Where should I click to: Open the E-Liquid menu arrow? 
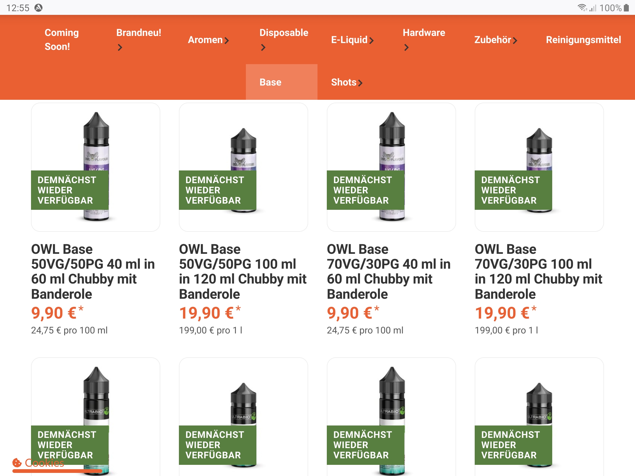tap(371, 40)
